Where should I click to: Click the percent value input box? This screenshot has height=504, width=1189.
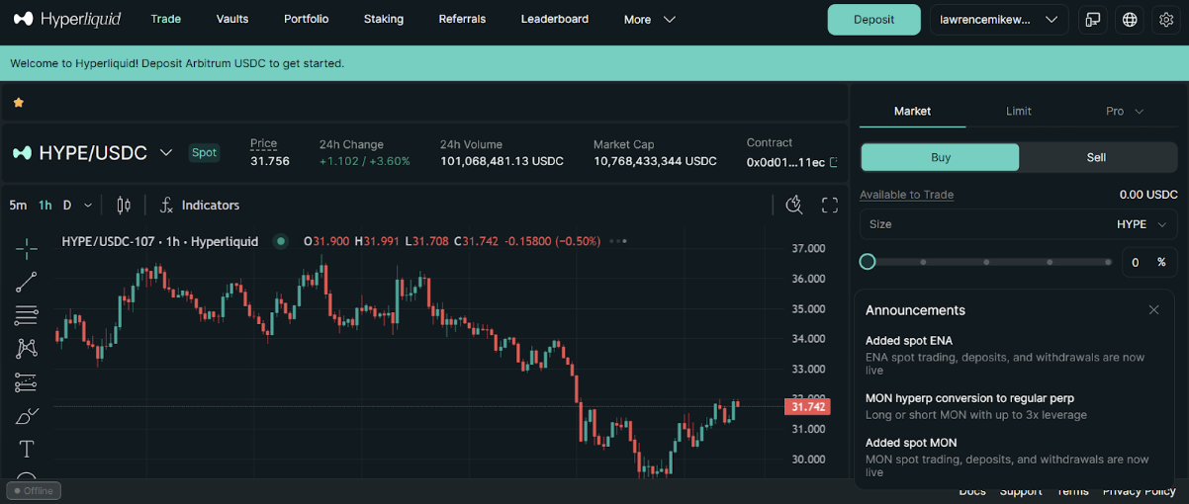point(1149,262)
